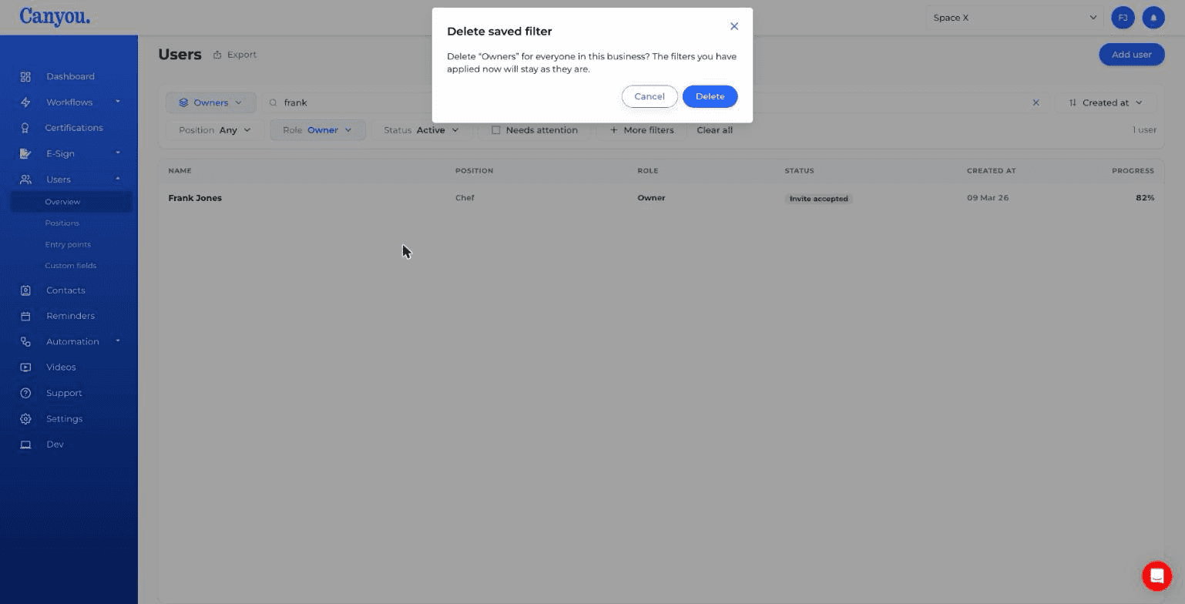Screen dimensions: 1185x604
Task: Open the Status Active filter dropdown
Action: click(x=421, y=130)
